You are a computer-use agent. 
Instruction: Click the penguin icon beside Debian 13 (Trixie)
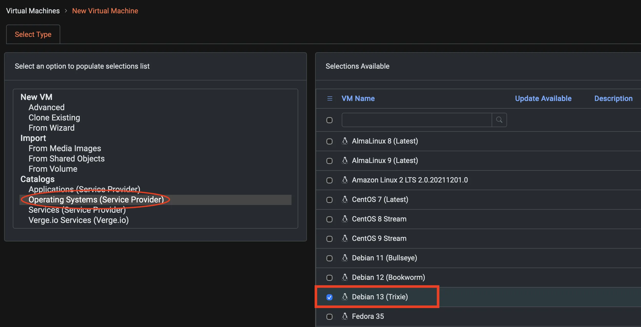[345, 297]
